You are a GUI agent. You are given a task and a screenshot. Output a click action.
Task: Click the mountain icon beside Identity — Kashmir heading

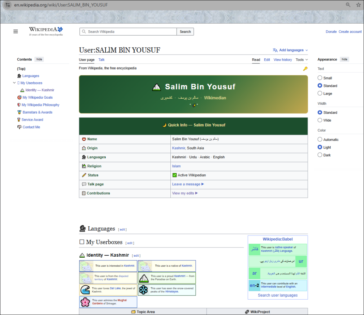pyautogui.click(x=82, y=255)
